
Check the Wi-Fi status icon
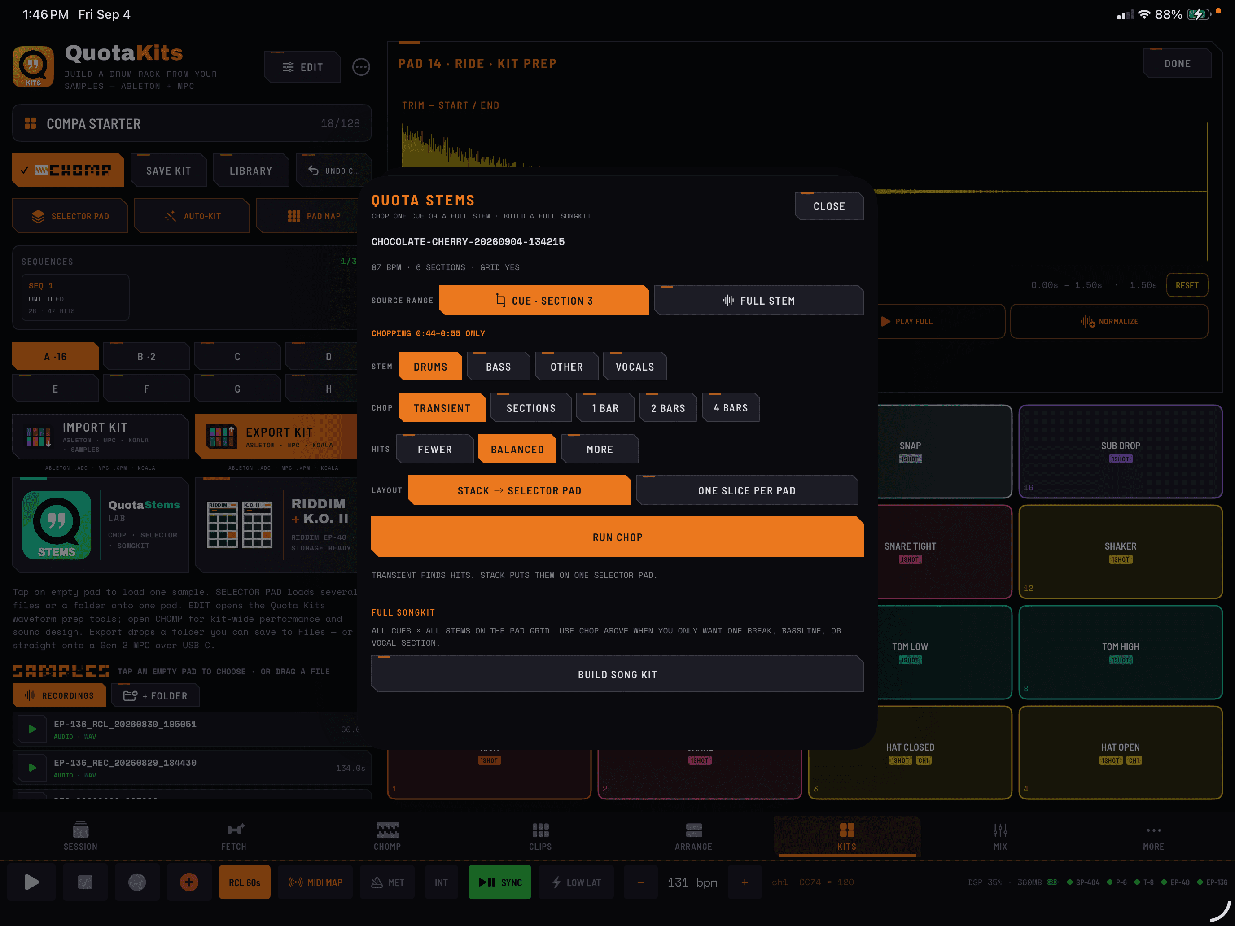coord(1144,14)
